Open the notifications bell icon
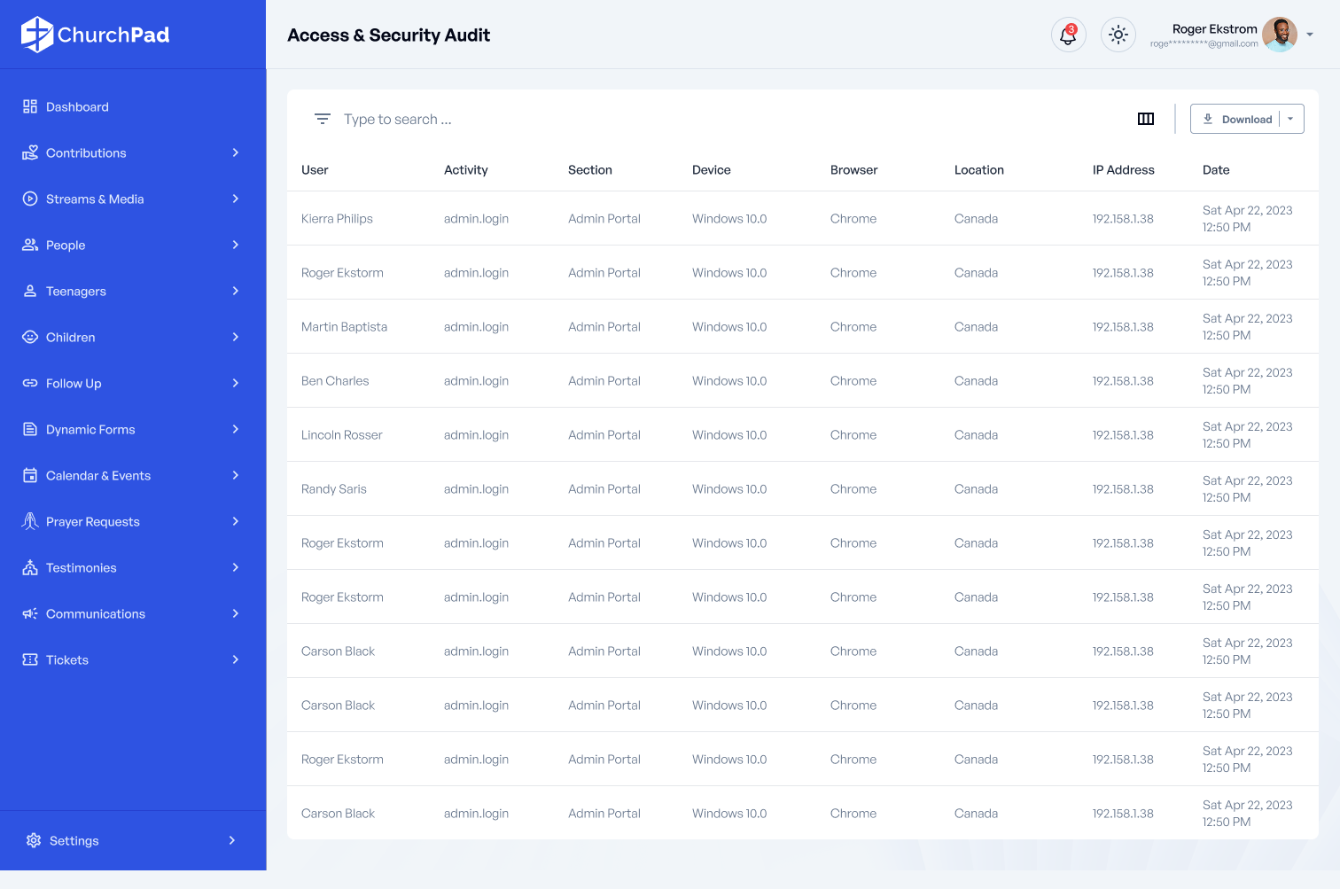The height and width of the screenshot is (889, 1340). point(1068,35)
